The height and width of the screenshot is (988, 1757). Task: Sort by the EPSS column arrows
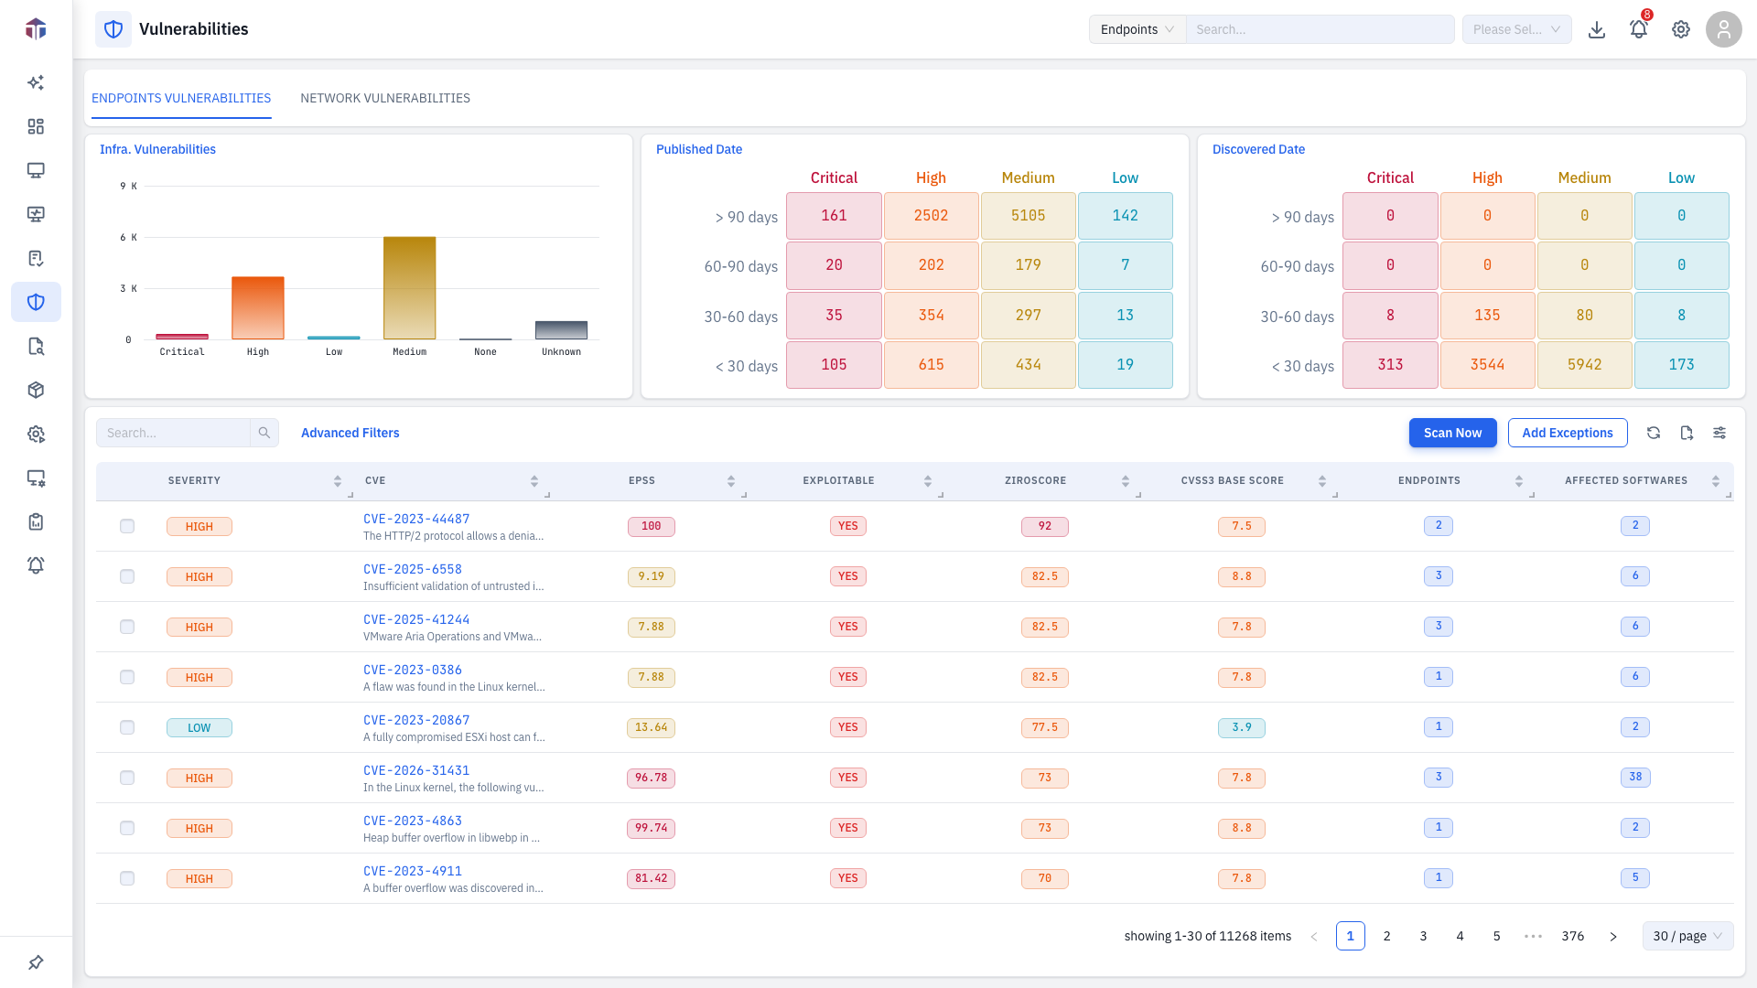point(731,481)
